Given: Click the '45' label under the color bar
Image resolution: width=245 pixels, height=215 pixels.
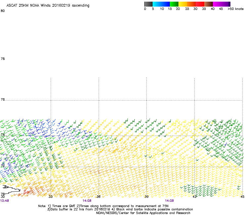Looking at the screenshot, I should (221, 9).
